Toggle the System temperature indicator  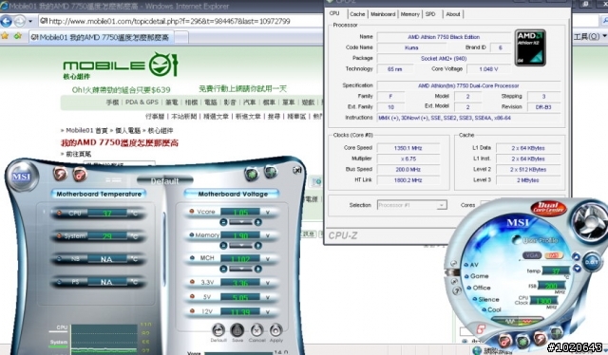point(59,235)
